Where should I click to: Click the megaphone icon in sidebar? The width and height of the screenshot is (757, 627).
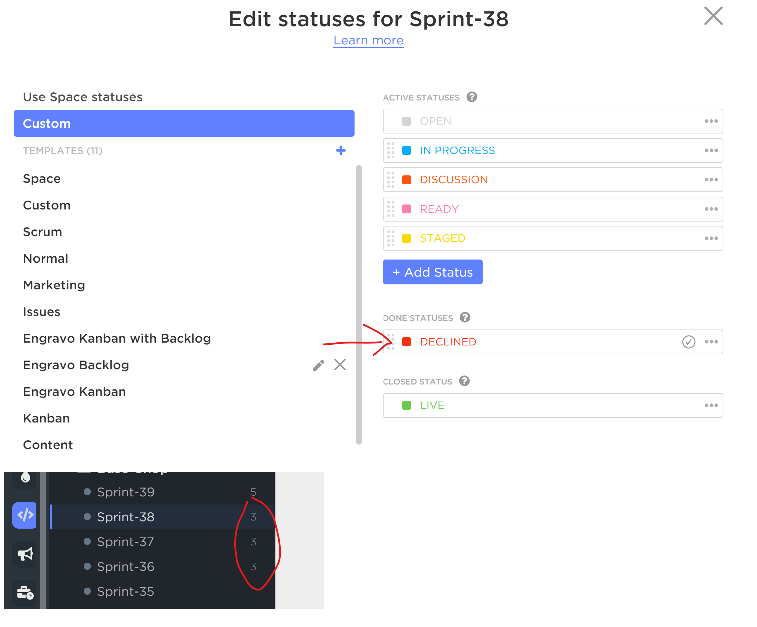(25, 554)
